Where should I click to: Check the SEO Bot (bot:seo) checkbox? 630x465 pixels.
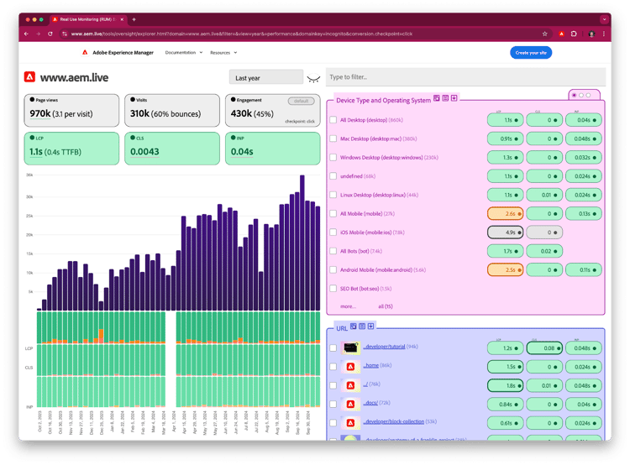(x=333, y=288)
